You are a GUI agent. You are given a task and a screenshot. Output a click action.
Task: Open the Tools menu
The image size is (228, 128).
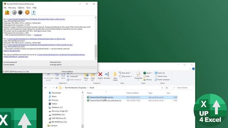point(28,8)
